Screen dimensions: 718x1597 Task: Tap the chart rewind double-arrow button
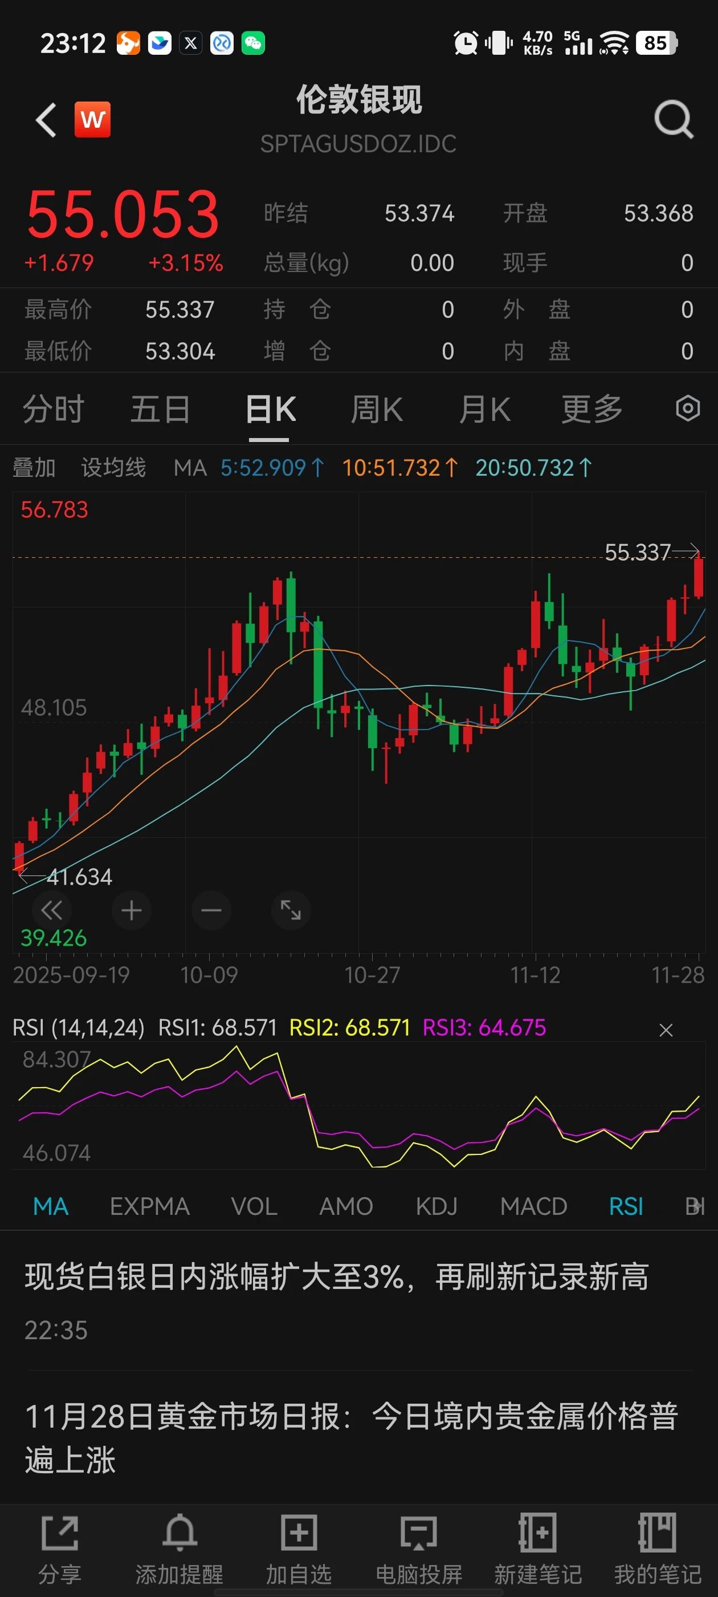click(x=51, y=910)
